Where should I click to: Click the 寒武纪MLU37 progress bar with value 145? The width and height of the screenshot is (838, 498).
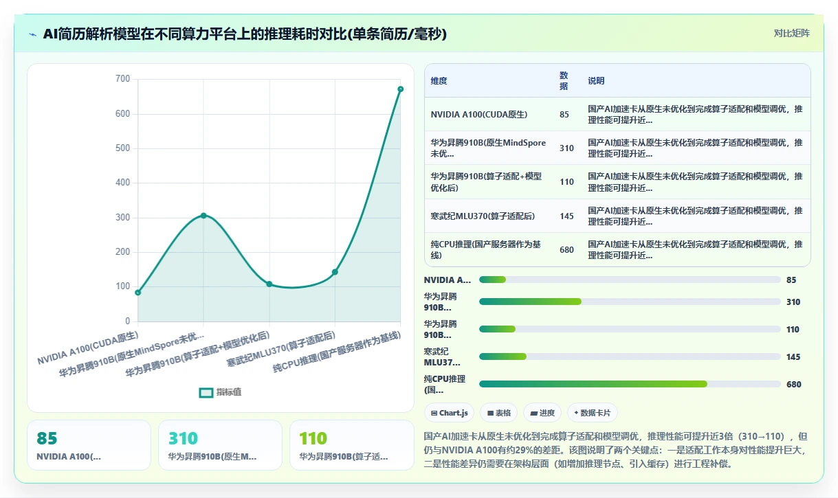630,356
